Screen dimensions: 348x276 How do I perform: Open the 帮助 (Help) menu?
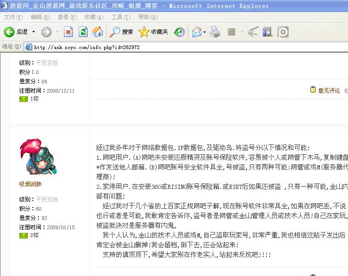click(148, 17)
